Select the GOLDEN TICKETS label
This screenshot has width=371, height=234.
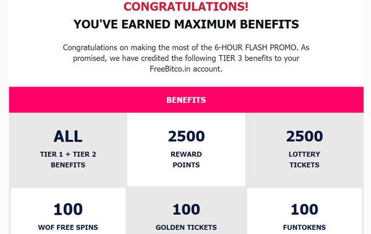tap(186, 228)
